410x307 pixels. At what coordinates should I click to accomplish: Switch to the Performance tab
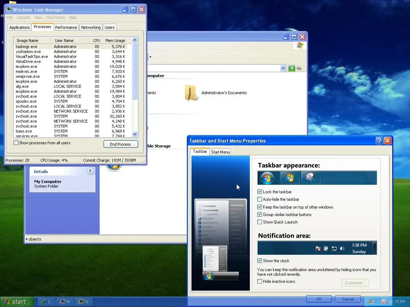click(66, 27)
